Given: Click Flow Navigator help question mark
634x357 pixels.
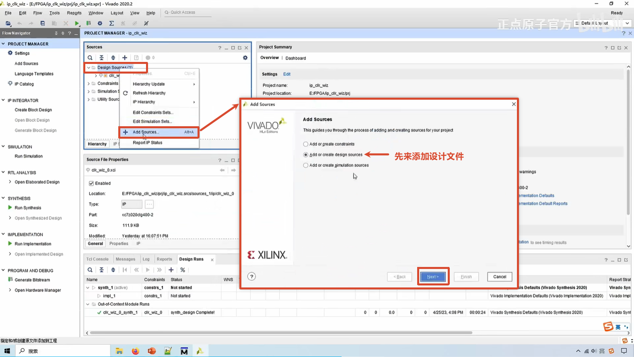Looking at the screenshot, I should point(69,33).
